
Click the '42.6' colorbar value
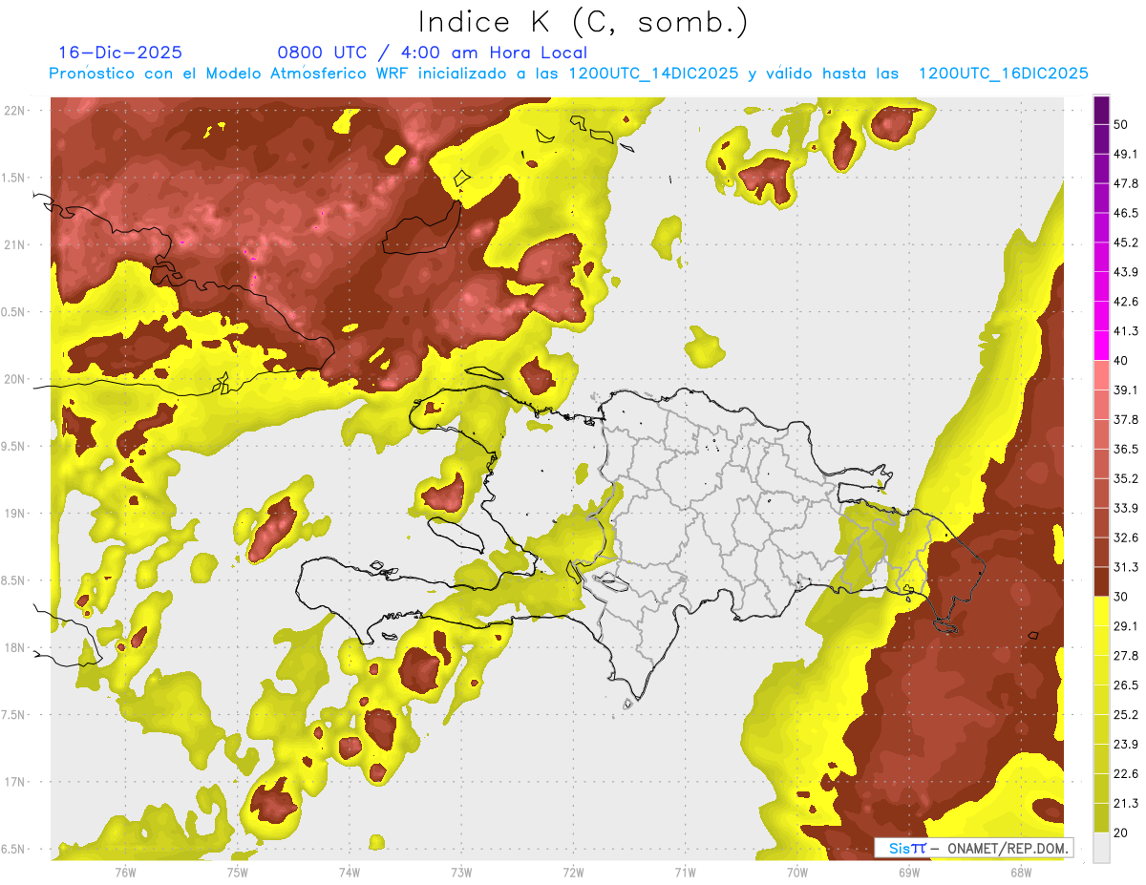point(1126,302)
